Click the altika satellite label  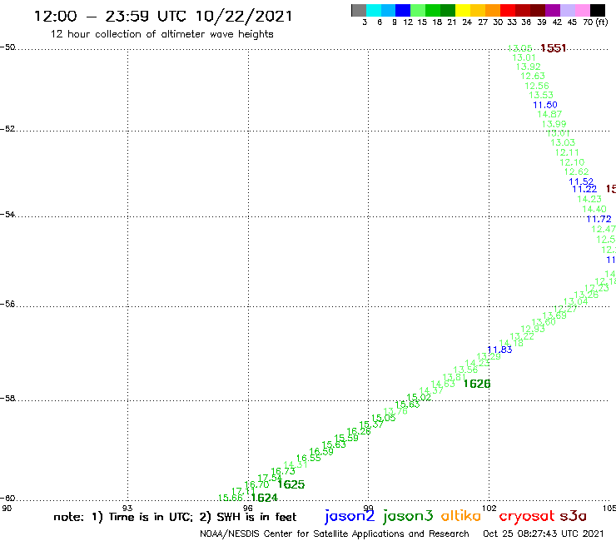click(461, 516)
